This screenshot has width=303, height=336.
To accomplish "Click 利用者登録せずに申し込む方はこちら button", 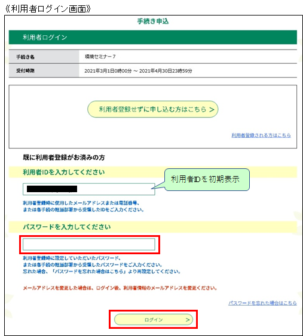I will tap(152, 109).
